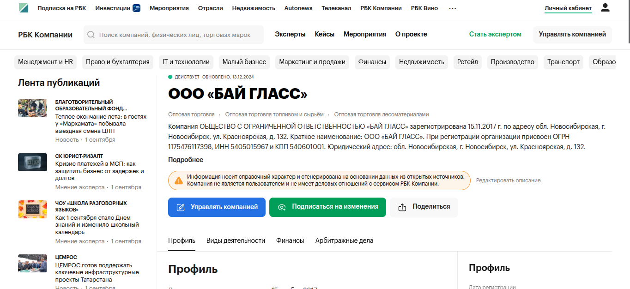
Task: Select Право и бухгалтерия category
Action: click(x=118, y=62)
